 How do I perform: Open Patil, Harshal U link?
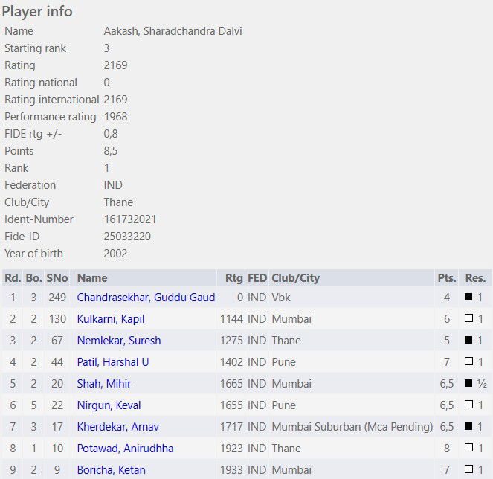(113, 362)
